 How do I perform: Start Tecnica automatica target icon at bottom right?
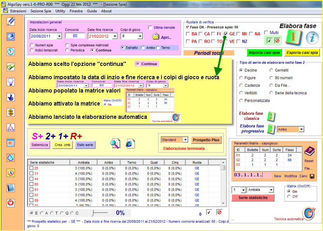tap(309, 213)
